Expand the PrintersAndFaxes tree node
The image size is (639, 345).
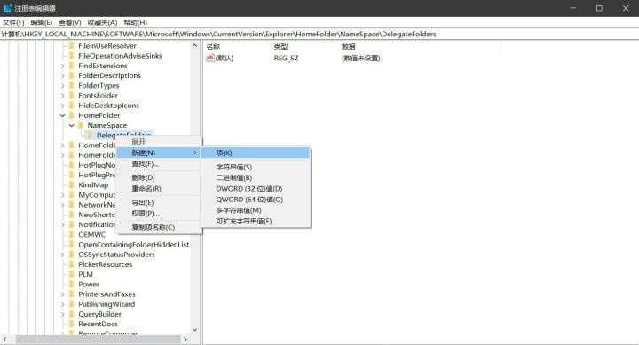pos(63,294)
